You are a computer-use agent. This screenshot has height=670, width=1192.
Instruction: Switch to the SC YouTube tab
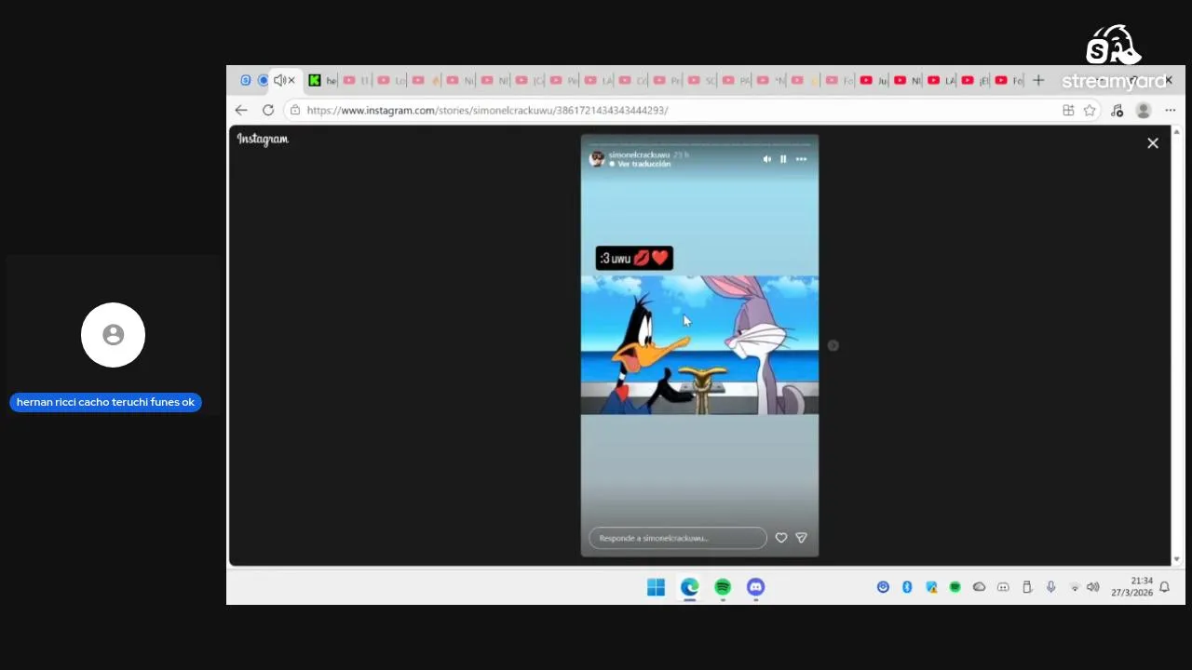point(700,81)
